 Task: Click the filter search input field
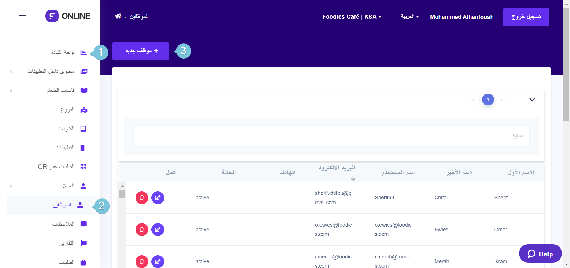point(331,136)
